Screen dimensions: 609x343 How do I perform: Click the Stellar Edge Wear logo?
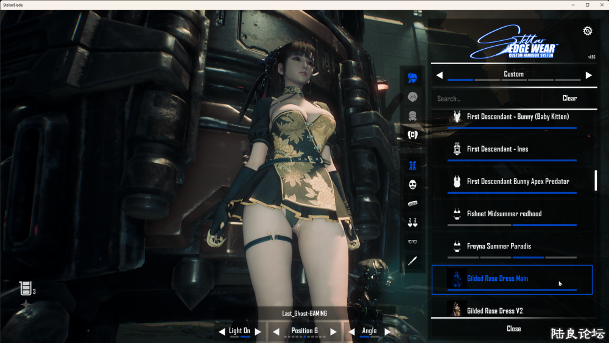pos(513,42)
